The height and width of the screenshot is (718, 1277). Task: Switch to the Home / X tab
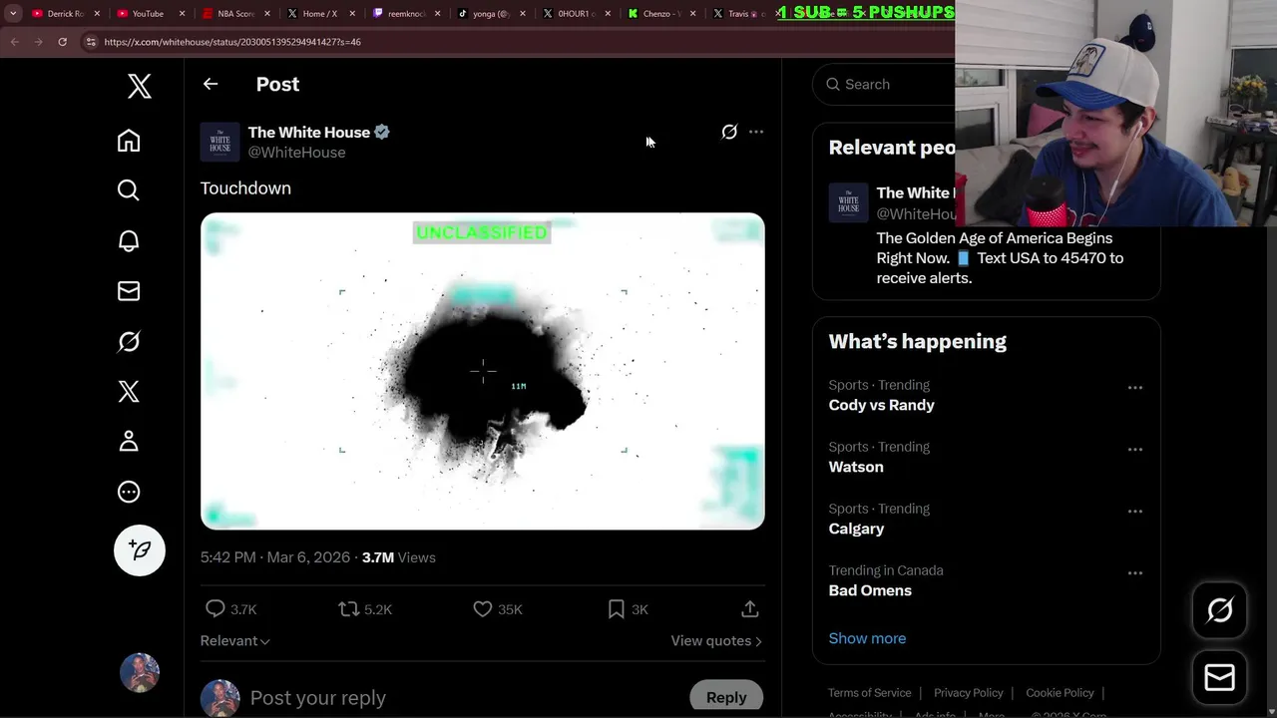point(319,14)
